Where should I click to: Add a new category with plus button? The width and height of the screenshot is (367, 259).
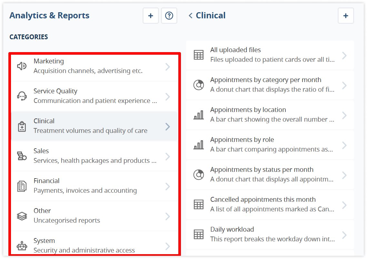[x=151, y=16]
